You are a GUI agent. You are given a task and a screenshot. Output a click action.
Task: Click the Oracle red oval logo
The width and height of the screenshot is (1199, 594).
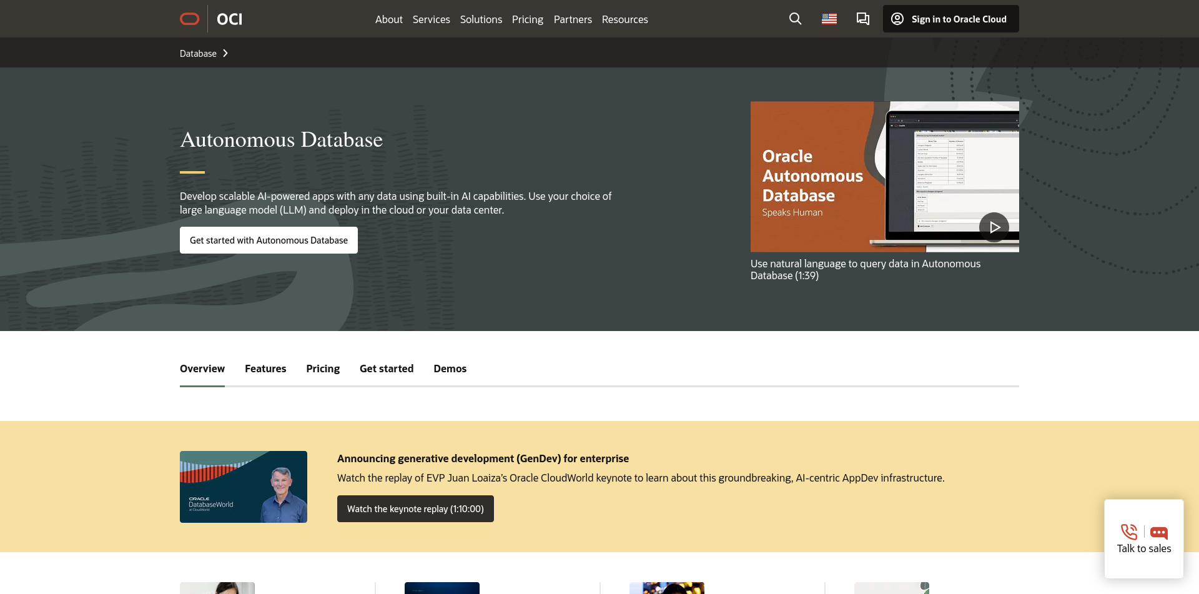pyautogui.click(x=189, y=19)
